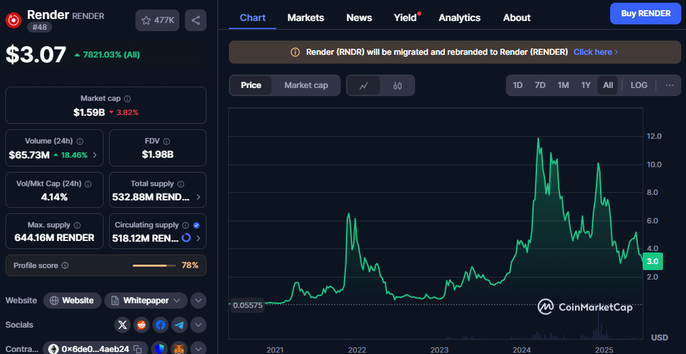Click the Buy RENDER button
This screenshot has height=354, width=686.
[x=645, y=14]
